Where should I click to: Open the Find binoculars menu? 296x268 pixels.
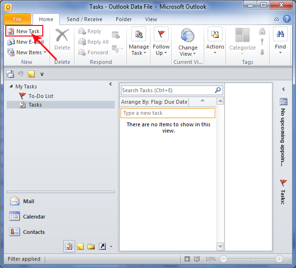pyautogui.click(x=280, y=41)
